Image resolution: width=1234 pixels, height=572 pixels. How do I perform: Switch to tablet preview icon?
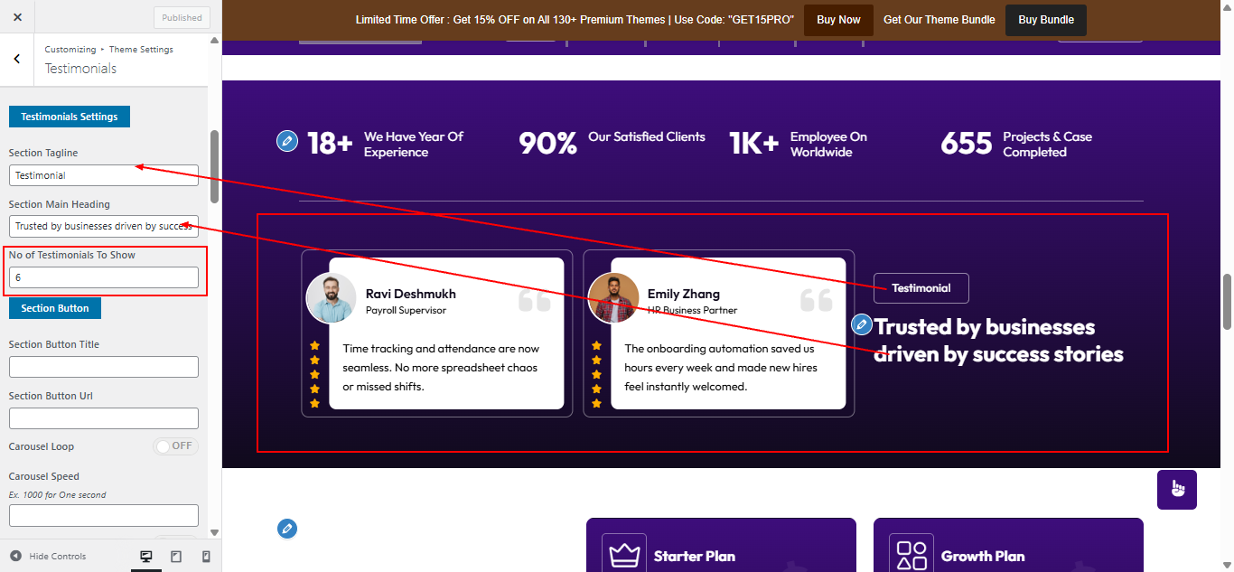(x=176, y=557)
